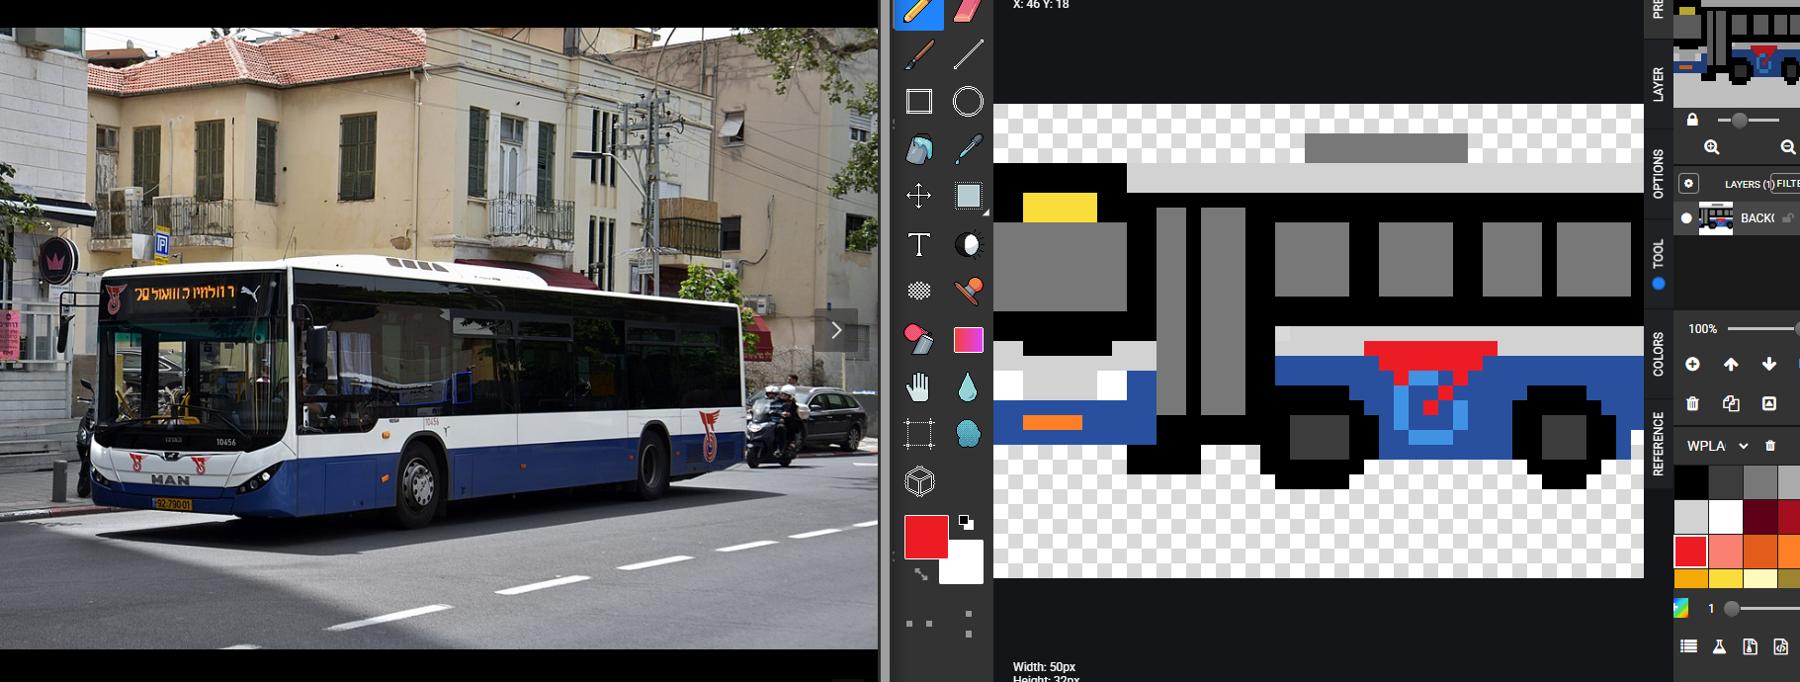This screenshot has height=682, width=1800.
Task: Open the Colors side tab
Action: (x=1658, y=354)
